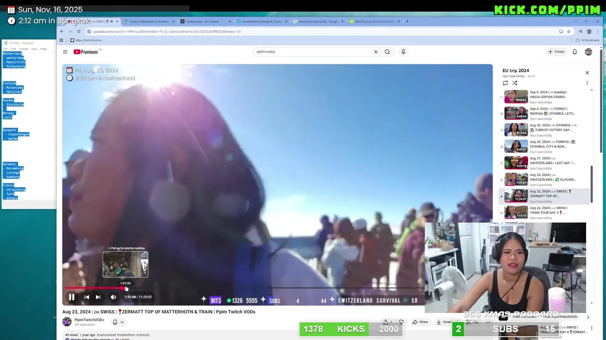Screen dimensions: 606x340
Task: Expand subscription notification bell dropdown
Action: [118, 322]
